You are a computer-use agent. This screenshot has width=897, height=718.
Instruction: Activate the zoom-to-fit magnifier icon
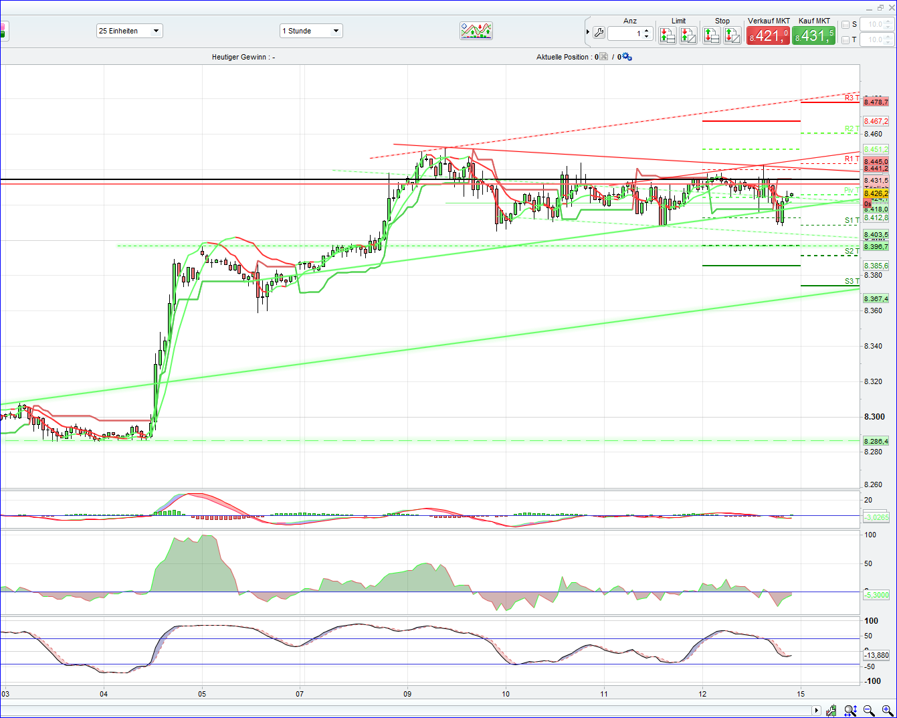tap(850, 711)
